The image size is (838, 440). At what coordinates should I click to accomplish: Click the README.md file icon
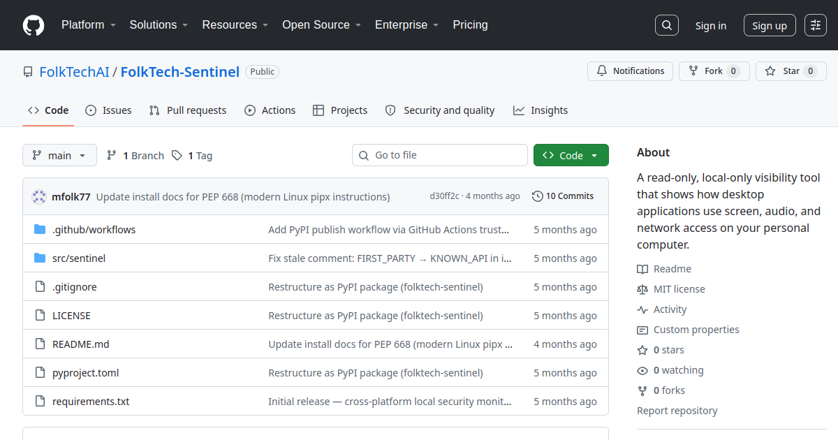point(40,344)
